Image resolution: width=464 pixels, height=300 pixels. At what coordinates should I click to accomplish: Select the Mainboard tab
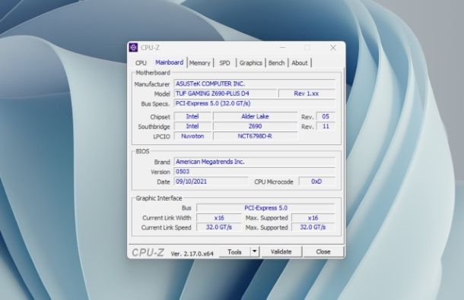tap(170, 62)
